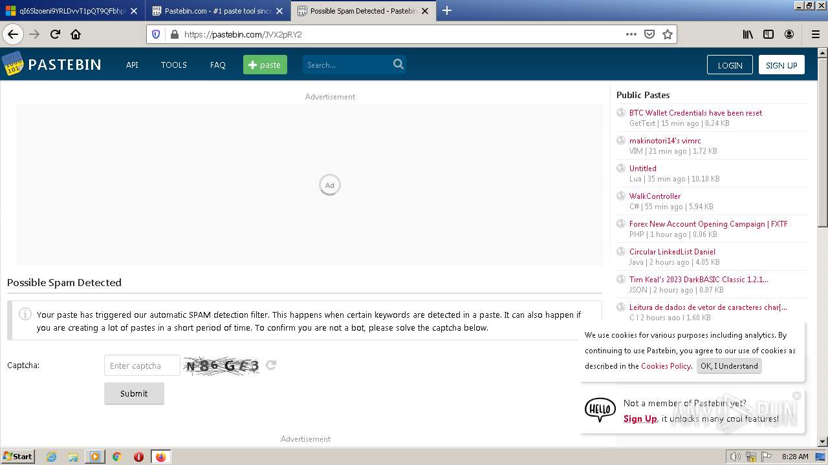Open the WalkController paste
The height and width of the screenshot is (465, 828).
point(655,196)
